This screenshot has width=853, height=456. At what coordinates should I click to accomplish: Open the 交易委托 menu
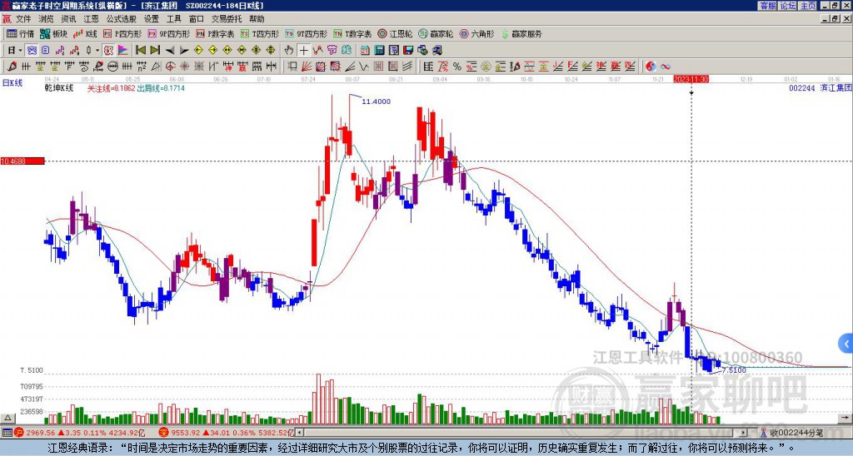(x=227, y=19)
